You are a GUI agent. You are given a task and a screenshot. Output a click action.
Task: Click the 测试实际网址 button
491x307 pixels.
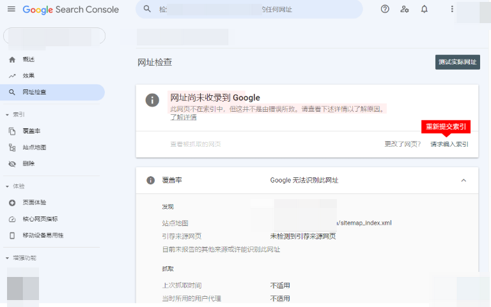(x=458, y=62)
